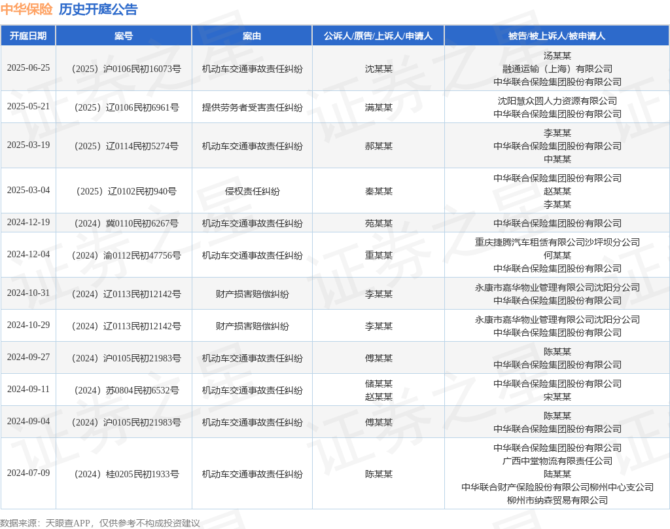Click defendant 宋某某

click(x=557, y=397)
